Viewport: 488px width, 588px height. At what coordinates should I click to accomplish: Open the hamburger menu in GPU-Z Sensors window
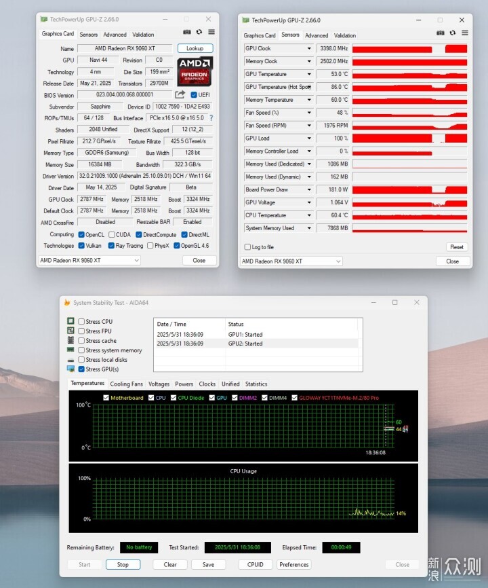click(465, 33)
